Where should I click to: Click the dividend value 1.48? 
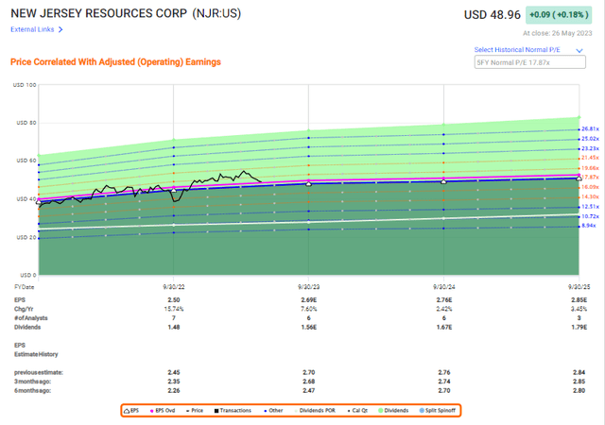[x=174, y=327]
